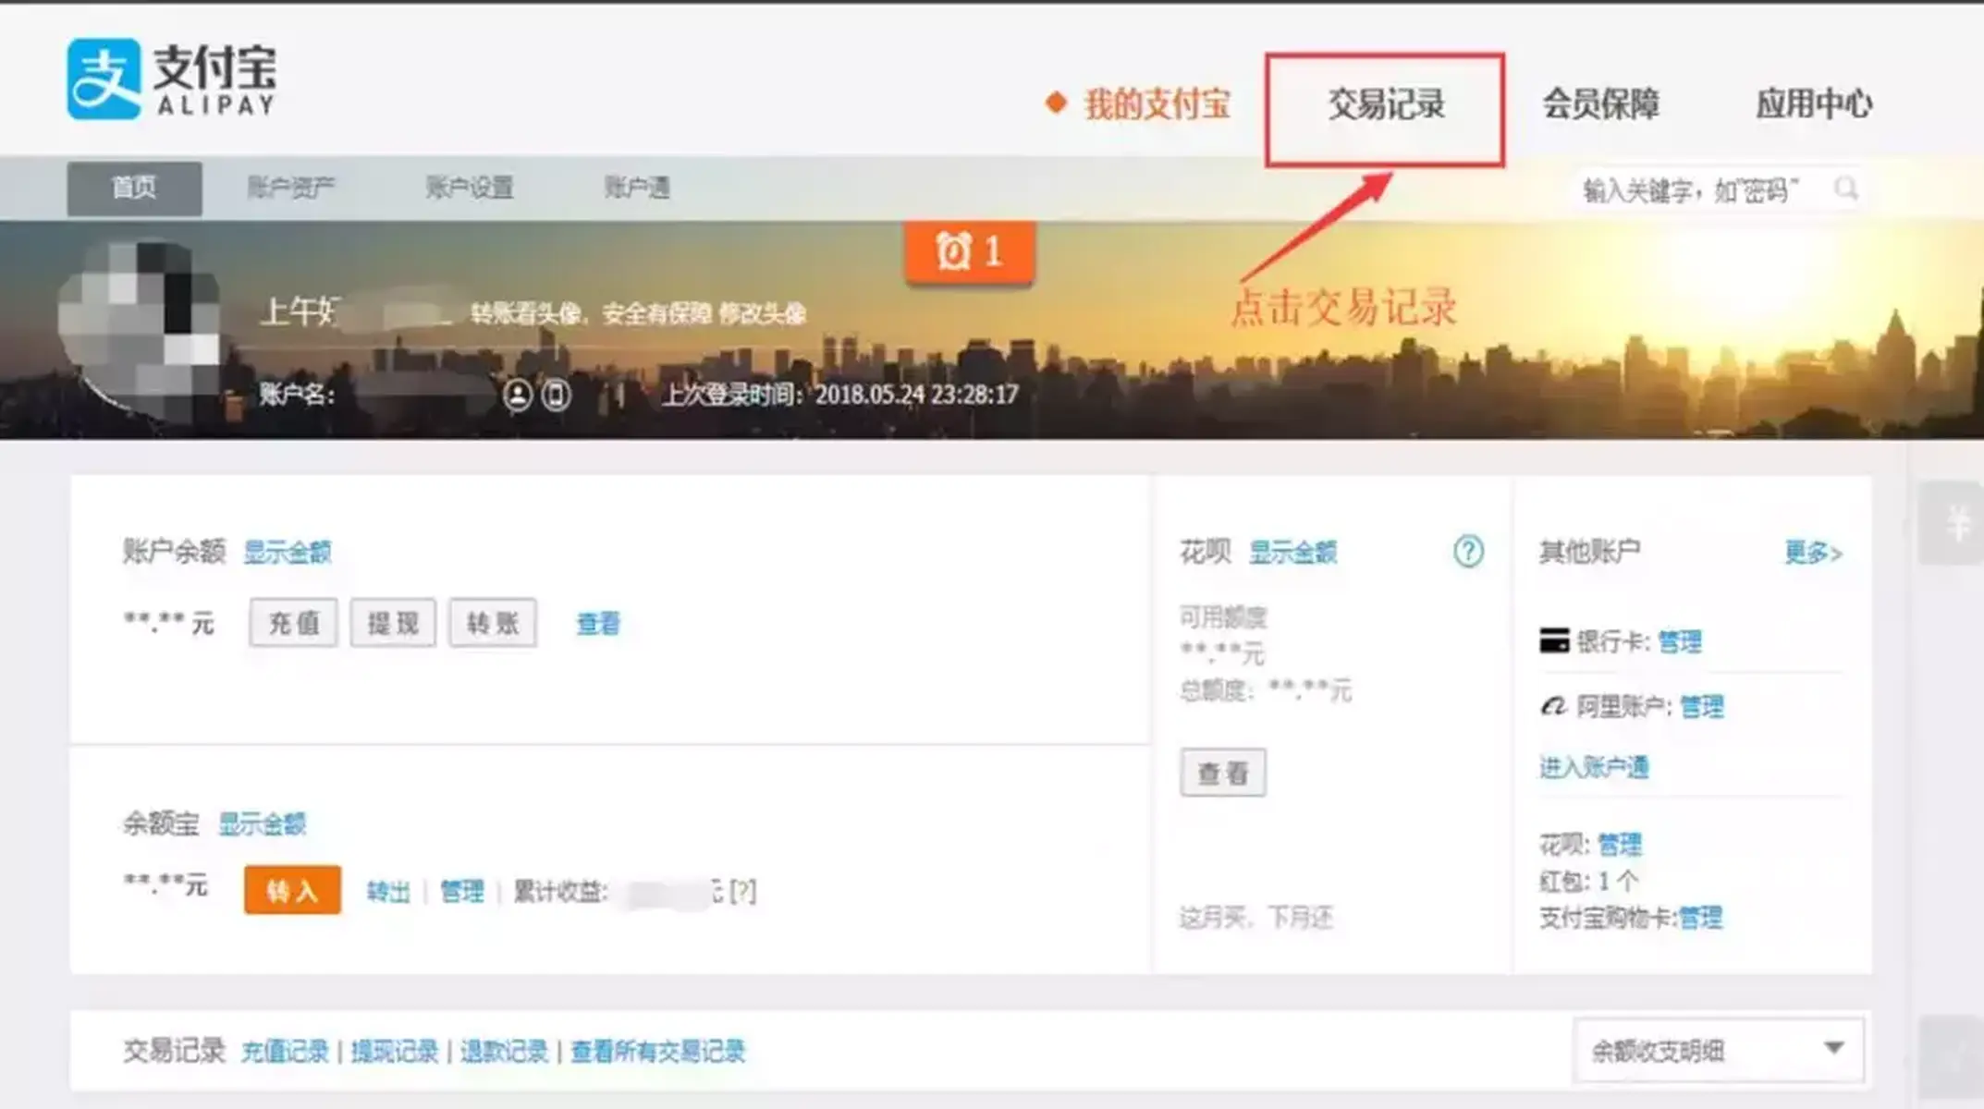Click the mobile phone verification icon beside 账户名
Screen dimensions: 1984x1109
point(556,394)
